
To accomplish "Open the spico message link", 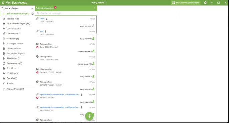I will pos(42,19).
